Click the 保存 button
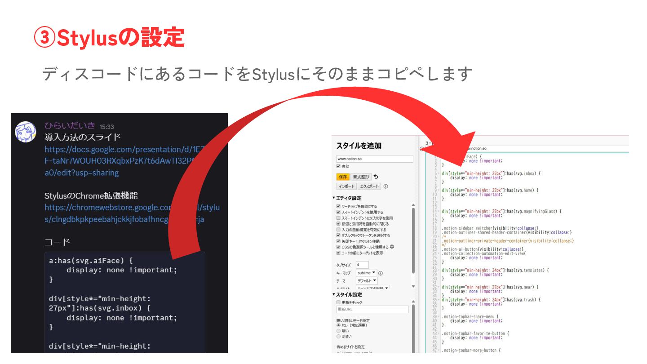 coord(343,177)
